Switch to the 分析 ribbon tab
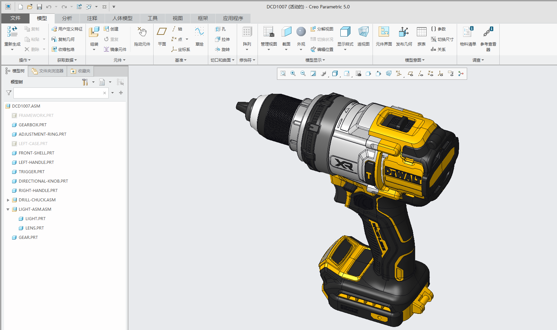Image resolution: width=557 pixels, height=330 pixels. click(67, 18)
